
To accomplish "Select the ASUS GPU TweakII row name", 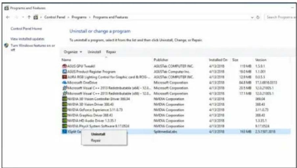I will coord(81,66).
